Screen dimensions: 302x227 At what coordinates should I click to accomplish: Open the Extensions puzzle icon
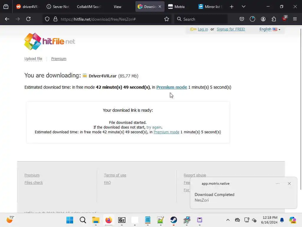[274, 19]
